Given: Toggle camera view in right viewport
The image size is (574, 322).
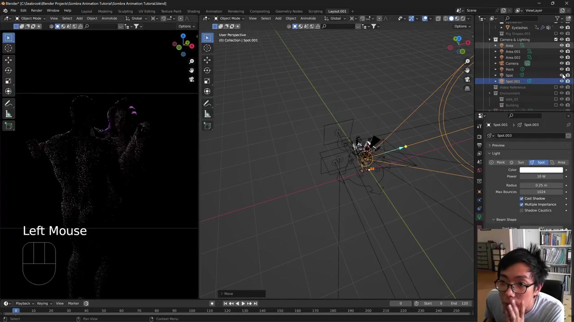Looking at the screenshot, I should pyautogui.click(x=467, y=79).
